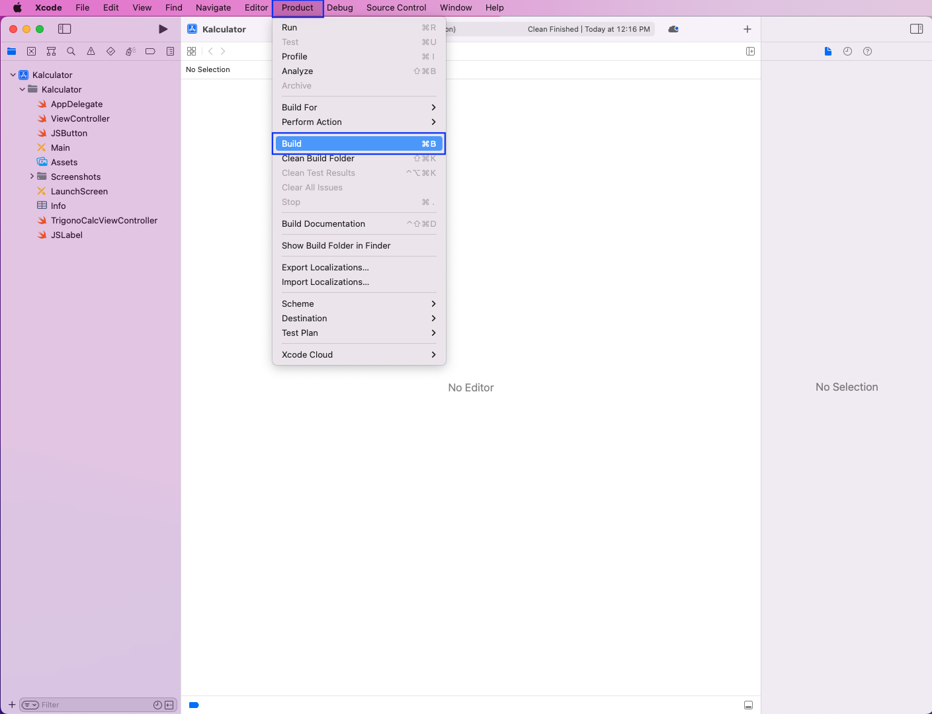The height and width of the screenshot is (714, 932).
Task: Select Build Documentation
Action: (x=359, y=223)
